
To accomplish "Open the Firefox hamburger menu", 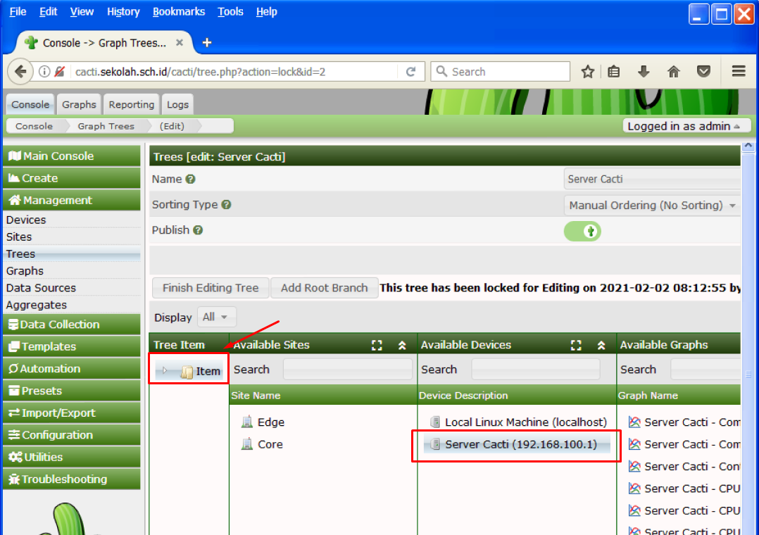I will point(739,71).
